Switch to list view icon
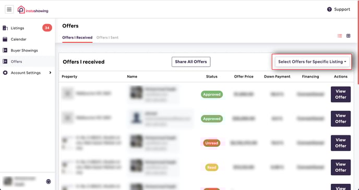 click(340, 36)
